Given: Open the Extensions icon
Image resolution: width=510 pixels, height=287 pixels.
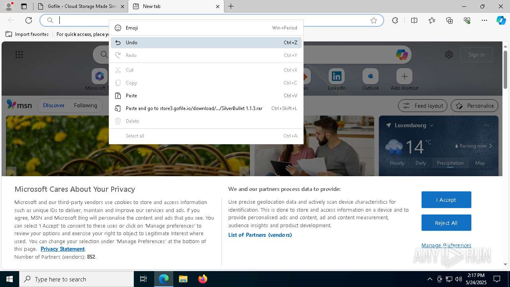Looking at the screenshot, I should tap(395, 20).
